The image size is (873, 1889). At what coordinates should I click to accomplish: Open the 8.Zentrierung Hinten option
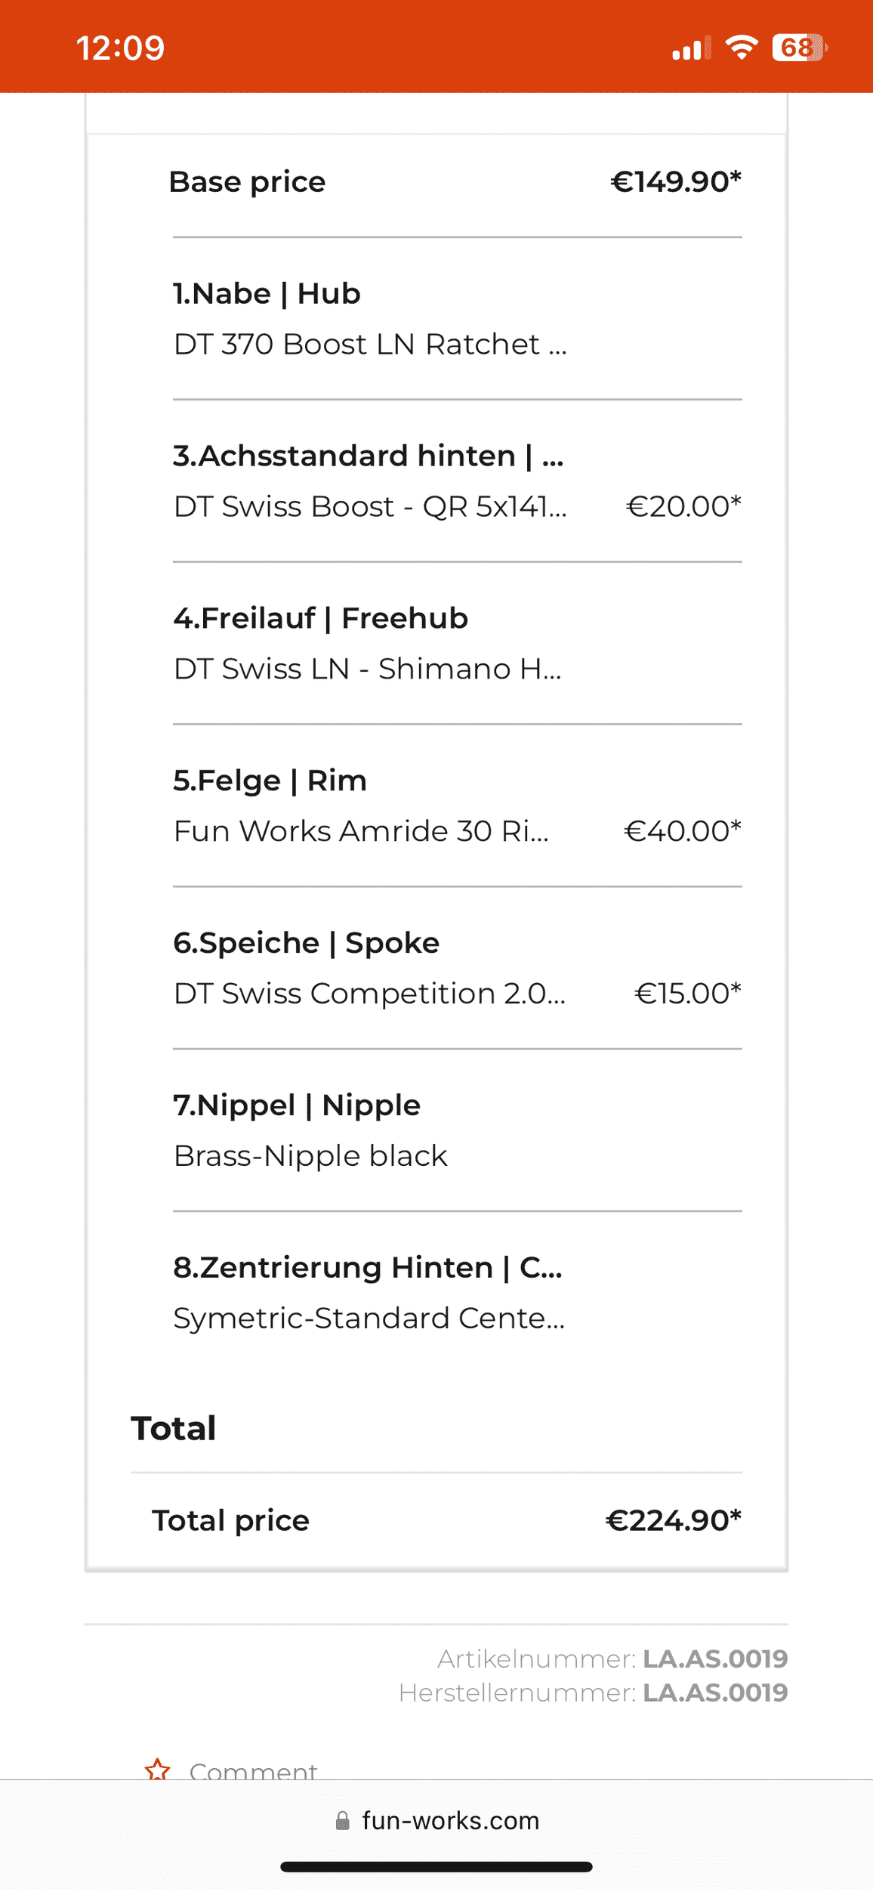[x=457, y=1293]
